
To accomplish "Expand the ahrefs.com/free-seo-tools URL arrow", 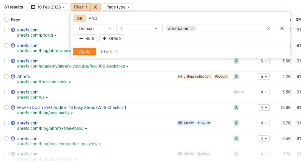I will click(70, 82).
